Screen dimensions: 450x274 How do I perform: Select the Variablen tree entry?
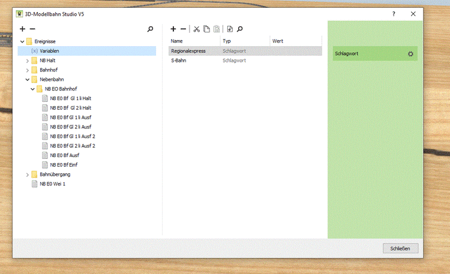click(x=87, y=51)
